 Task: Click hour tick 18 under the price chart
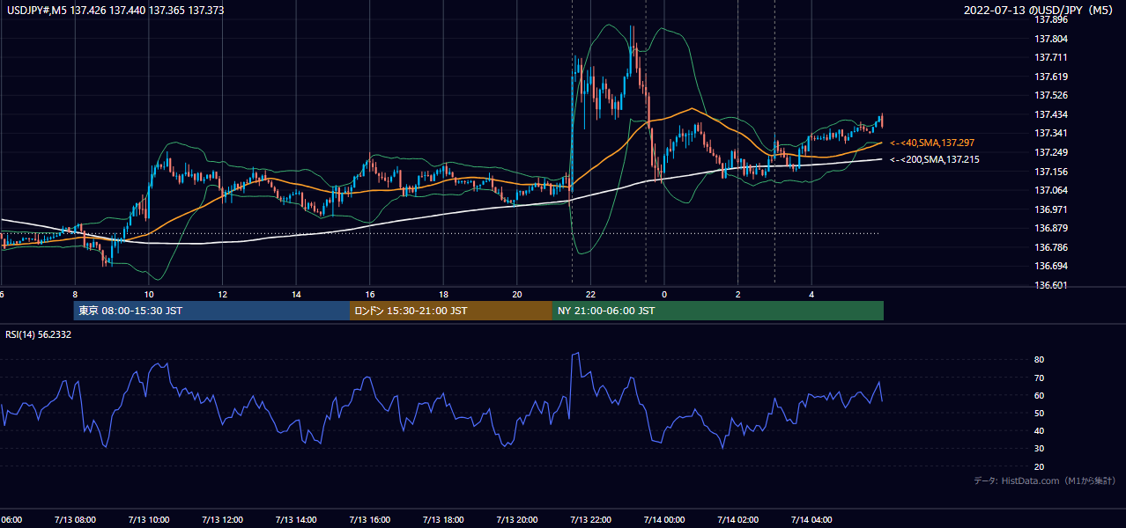coord(443,294)
